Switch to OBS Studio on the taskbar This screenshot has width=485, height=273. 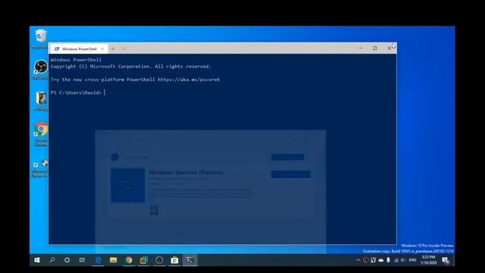(159, 260)
